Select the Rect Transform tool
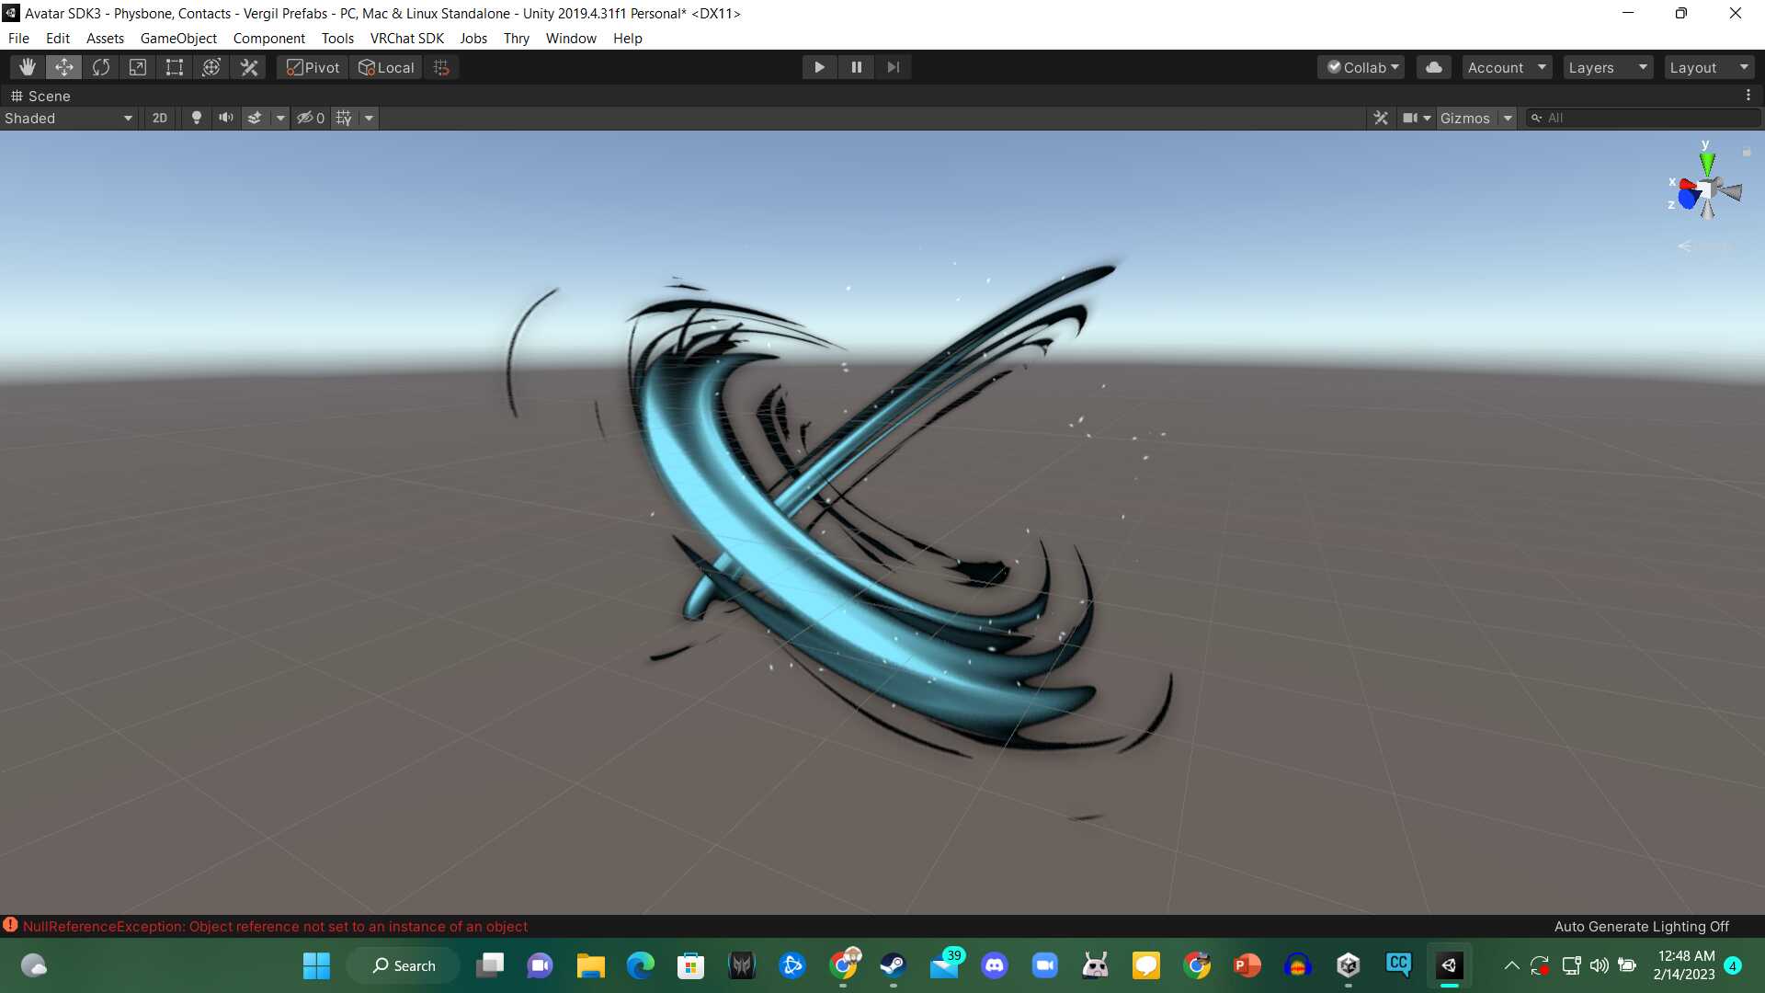This screenshot has width=1765, height=993. point(175,67)
